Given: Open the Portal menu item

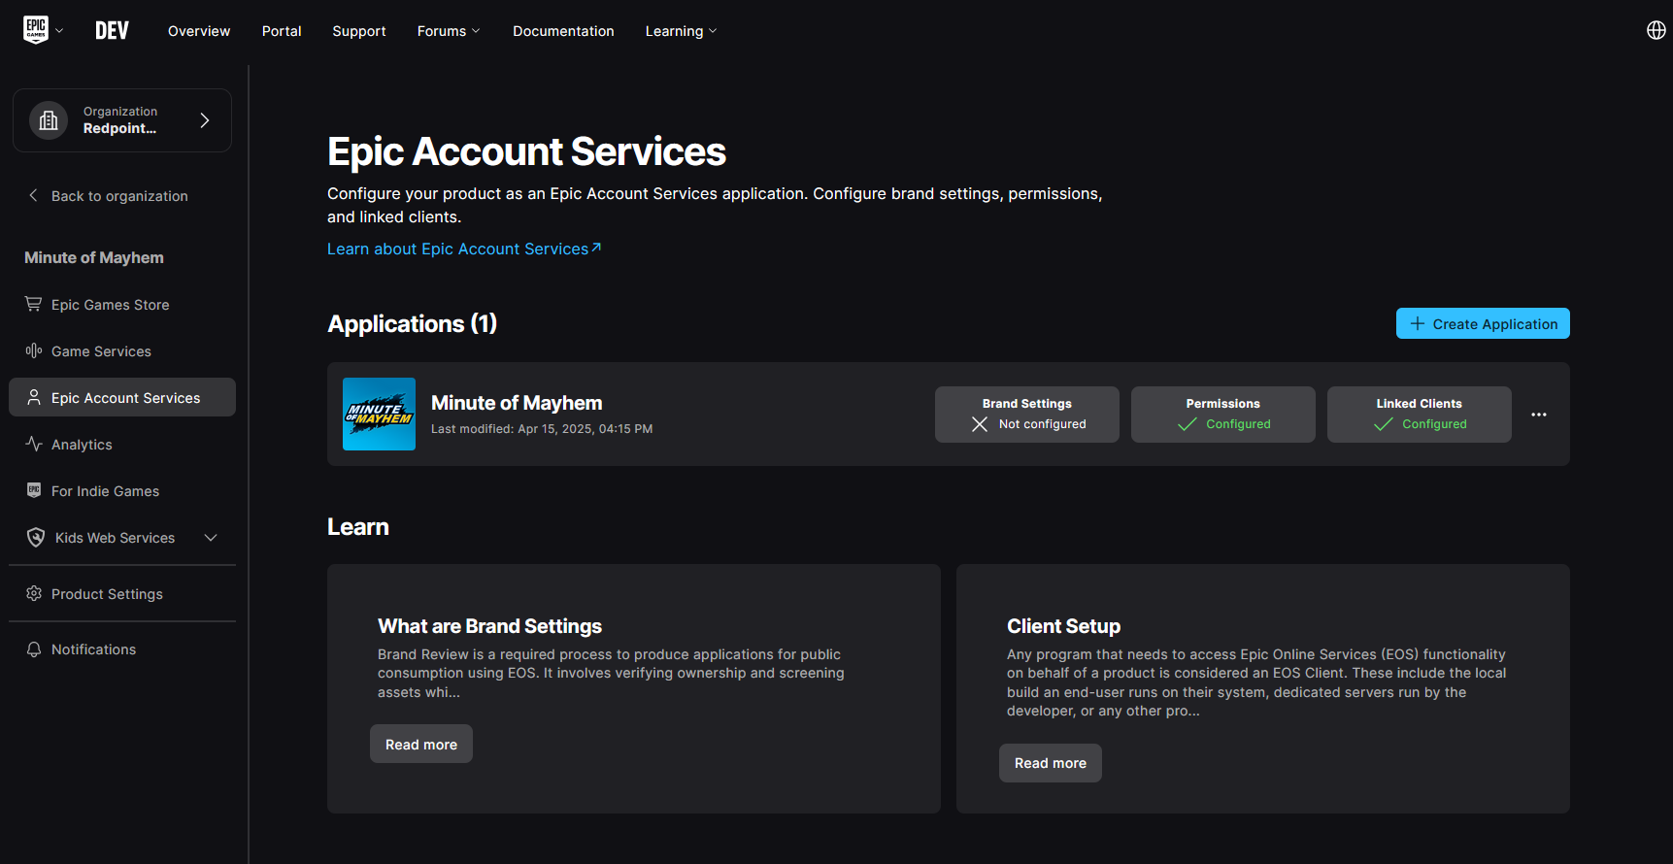Looking at the screenshot, I should tap(282, 31).
